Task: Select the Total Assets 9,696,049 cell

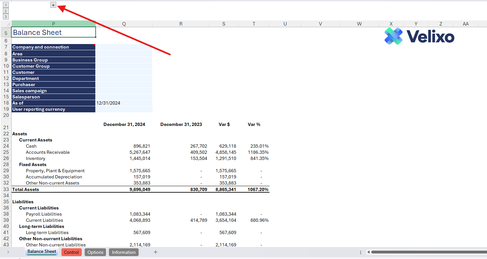Action: click(124, 189)
